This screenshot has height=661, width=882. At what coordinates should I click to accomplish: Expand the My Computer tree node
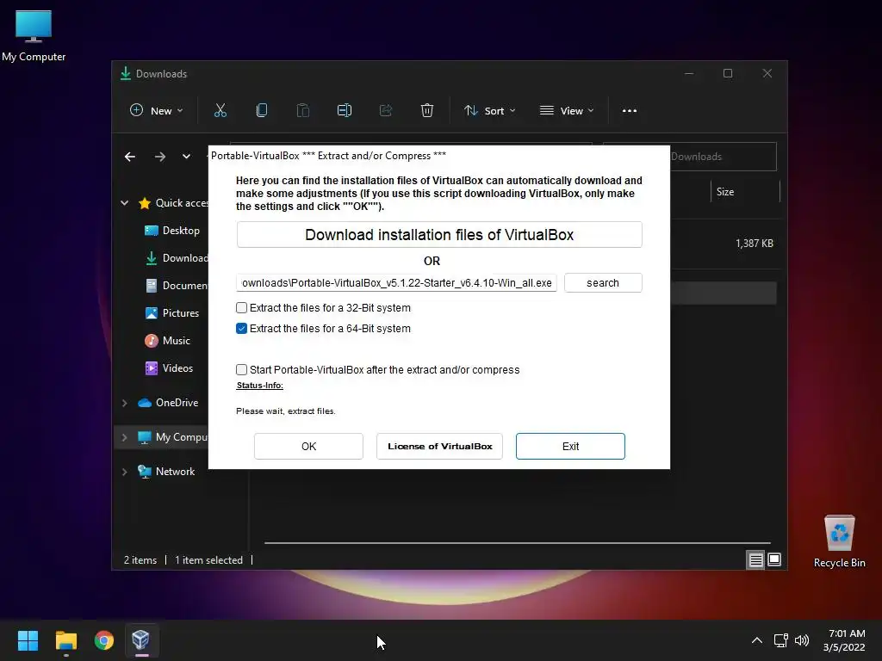124,437
